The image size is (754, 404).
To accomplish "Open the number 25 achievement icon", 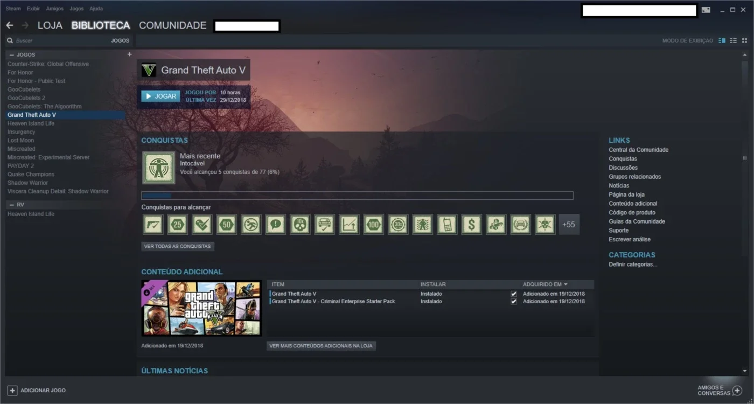I will pos(177,225).
